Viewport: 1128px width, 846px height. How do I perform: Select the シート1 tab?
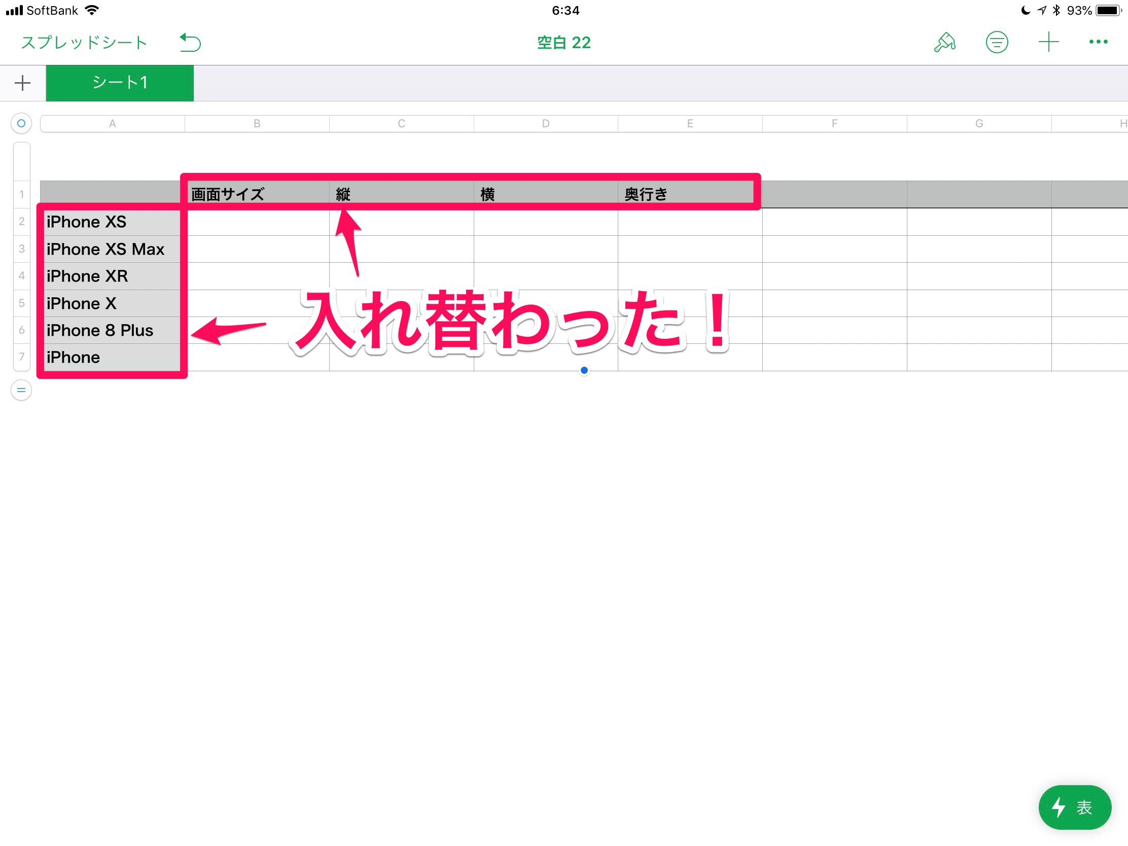click(120, 83)
